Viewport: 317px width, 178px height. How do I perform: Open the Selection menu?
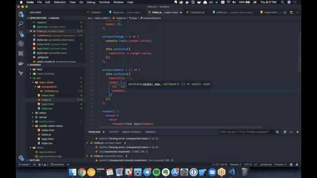59,2
